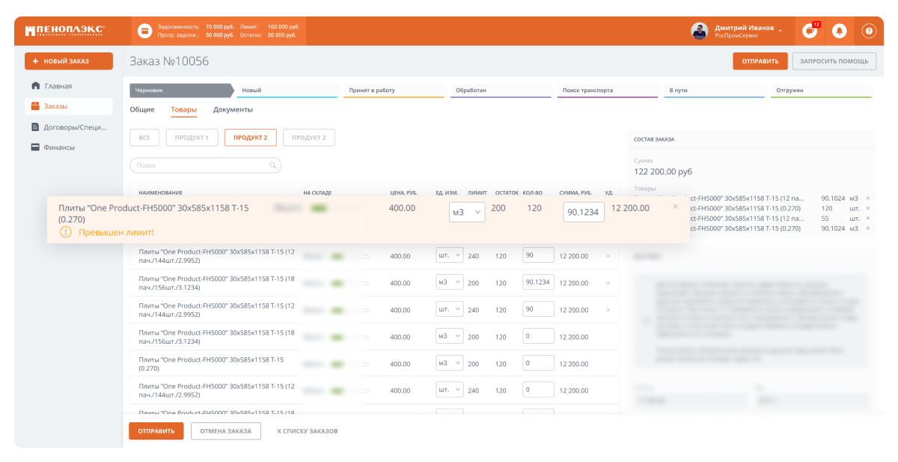Click the Принят в работу status step

tap(395, 90)
